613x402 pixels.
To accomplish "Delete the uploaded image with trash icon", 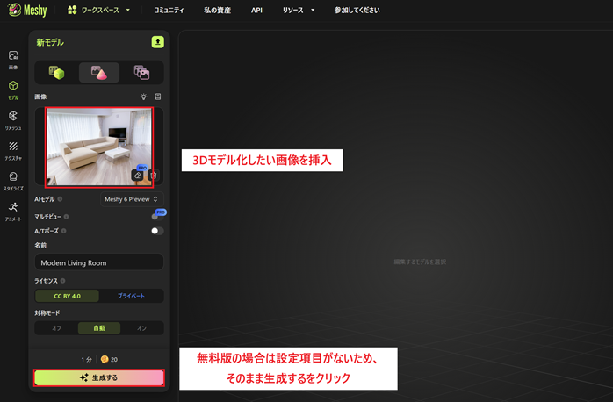I will (154, 175).
